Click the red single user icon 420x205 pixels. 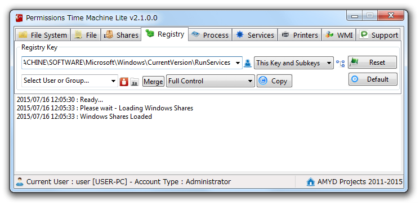pyautogui.click(x=124, y=82)
